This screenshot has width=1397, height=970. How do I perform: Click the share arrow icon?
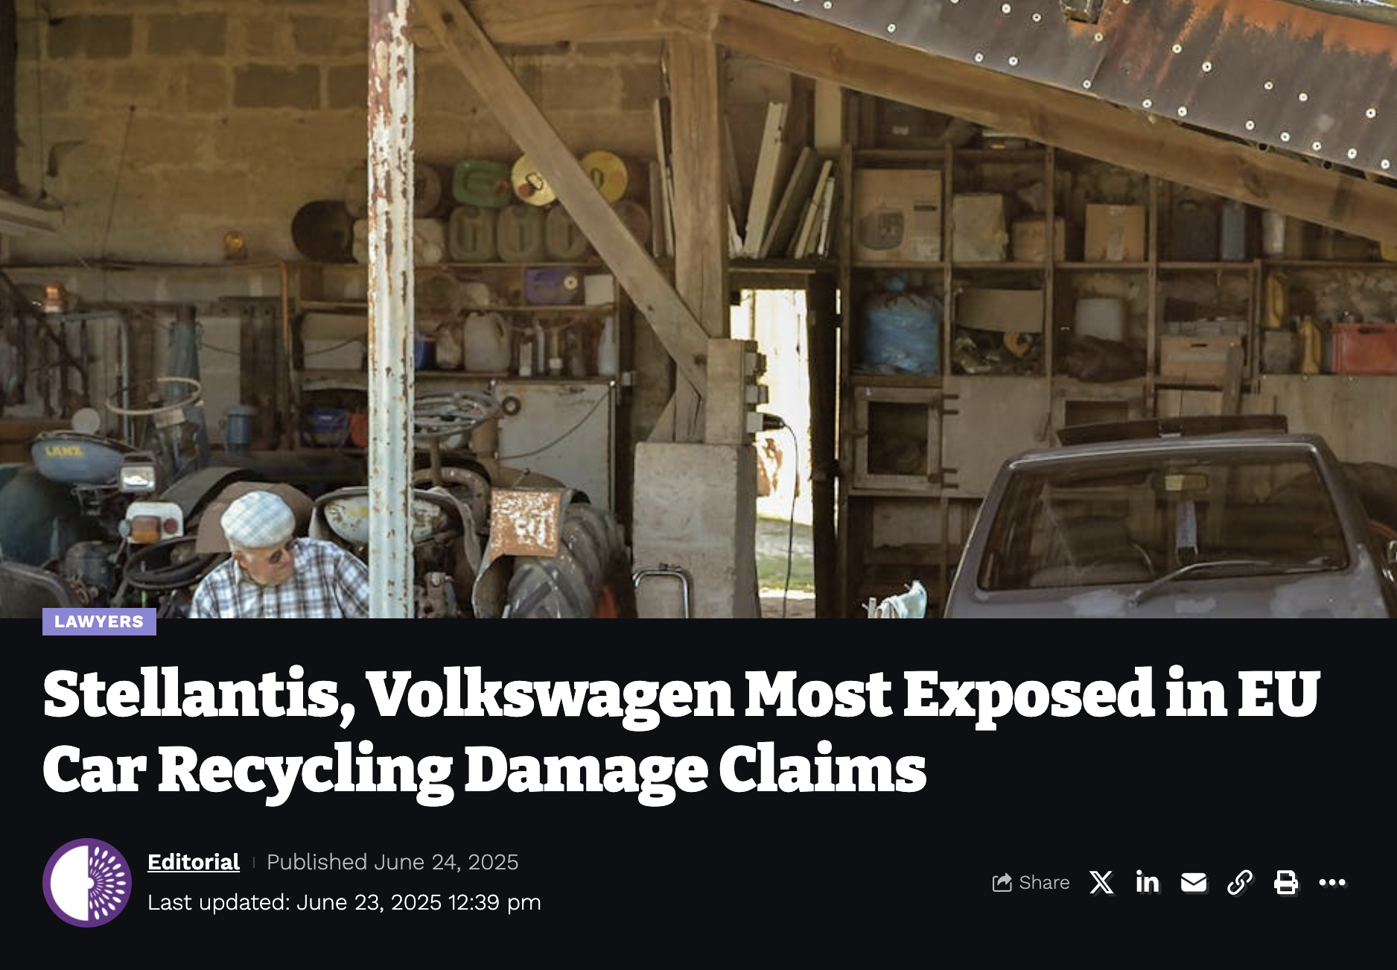coord(1002,883)
